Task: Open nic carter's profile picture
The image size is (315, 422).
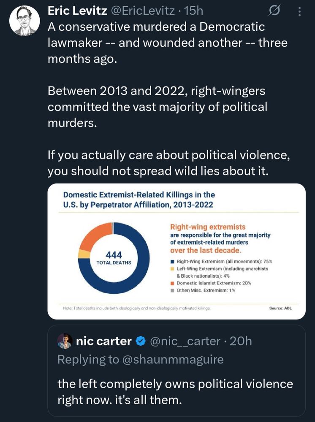Action: [x=65, y=341]
